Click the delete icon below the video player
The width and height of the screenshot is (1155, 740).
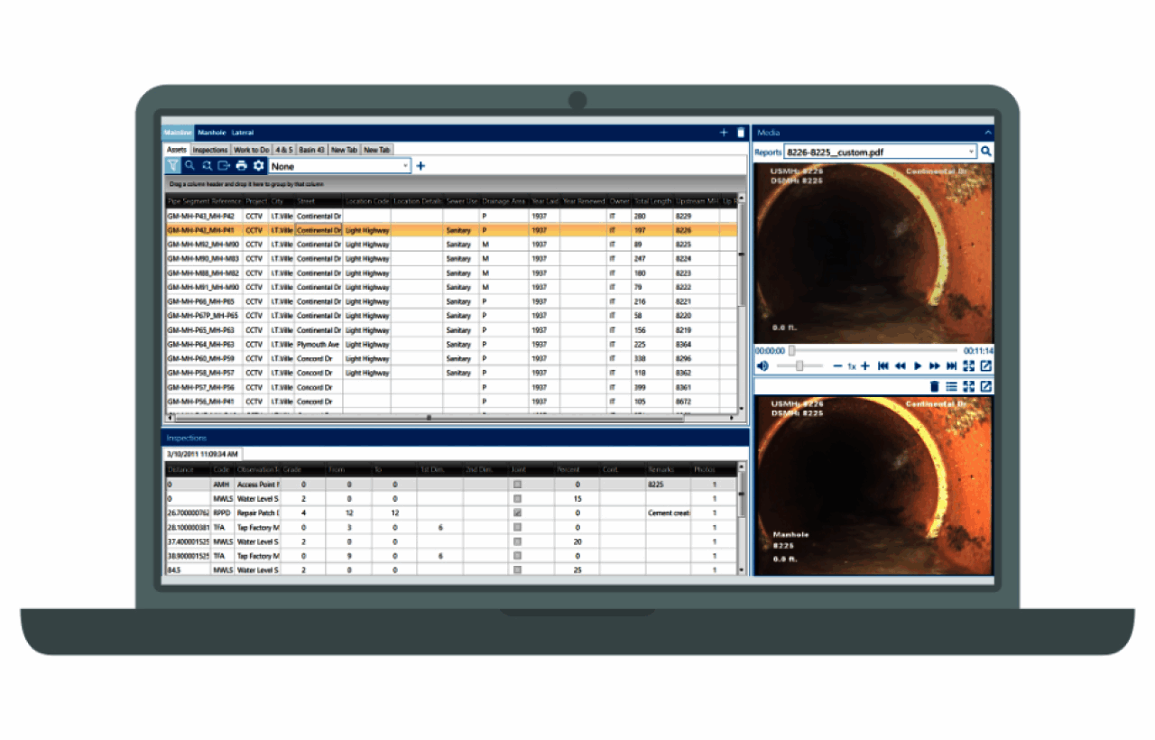(935, 385)
